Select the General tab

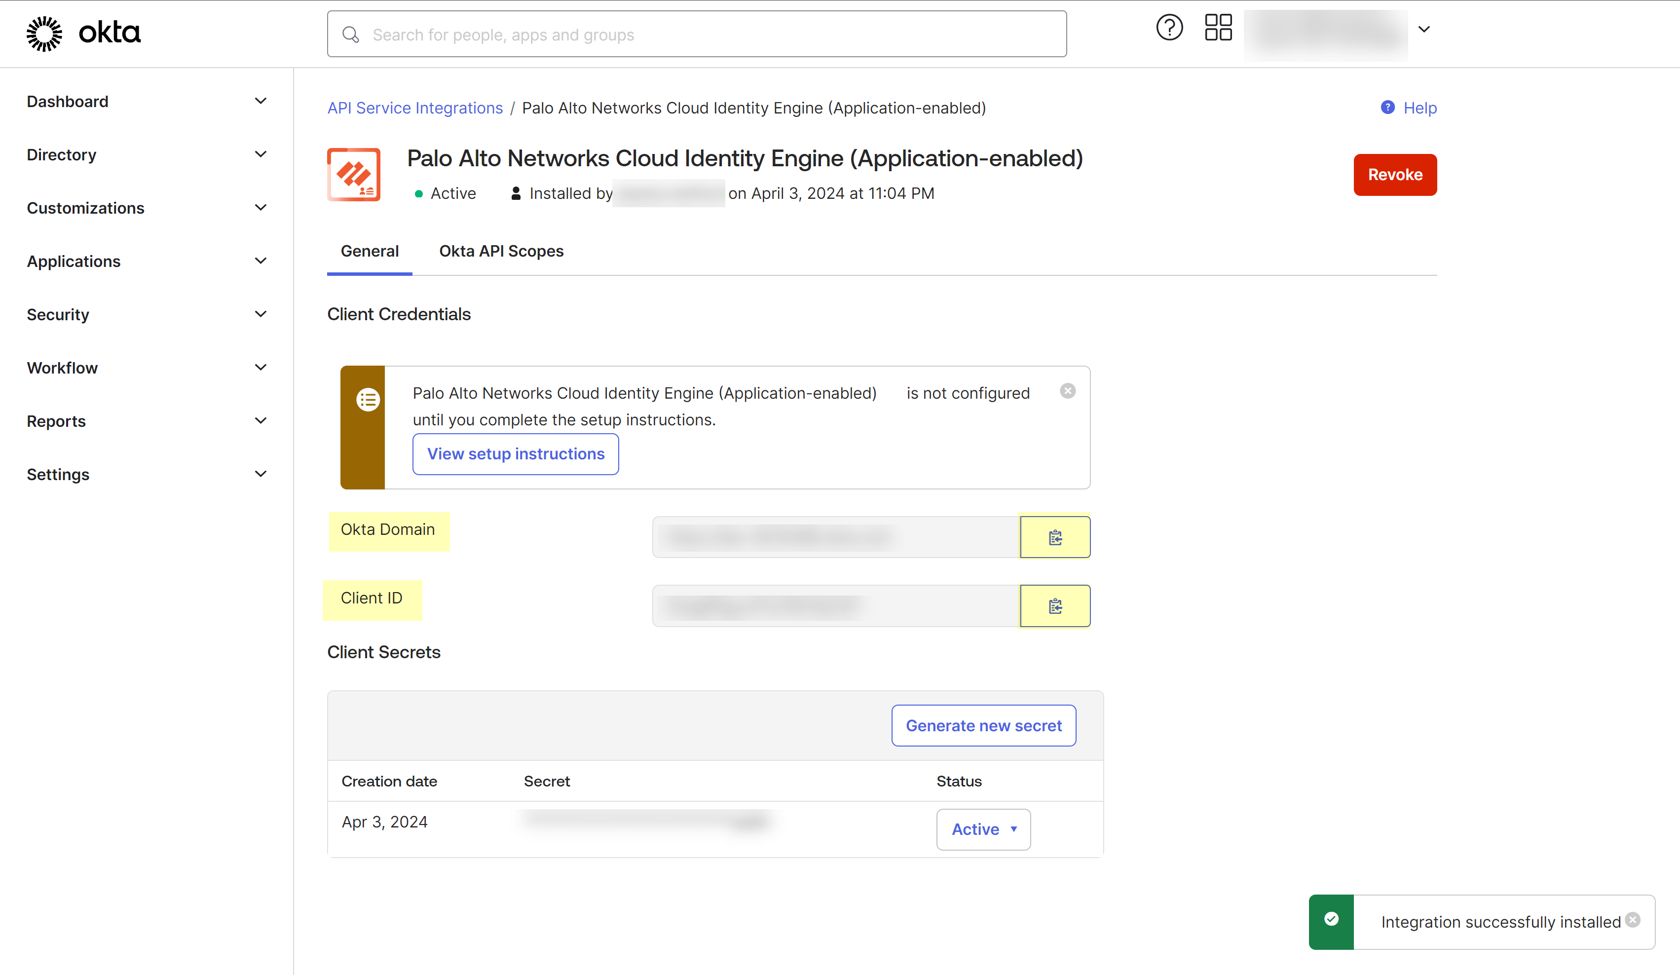coord(370,251)
